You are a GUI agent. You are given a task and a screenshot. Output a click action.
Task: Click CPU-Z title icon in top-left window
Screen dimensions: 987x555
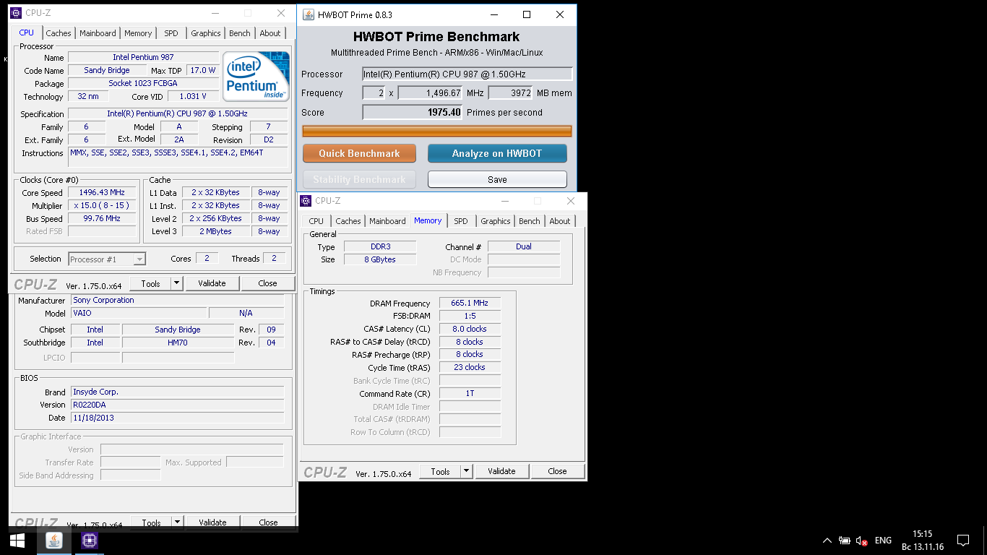[16, 13]
